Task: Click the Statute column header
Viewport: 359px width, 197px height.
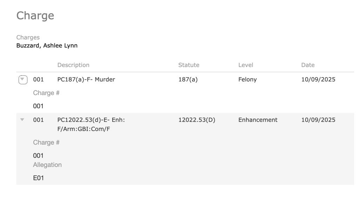Action: coord(189,65)
